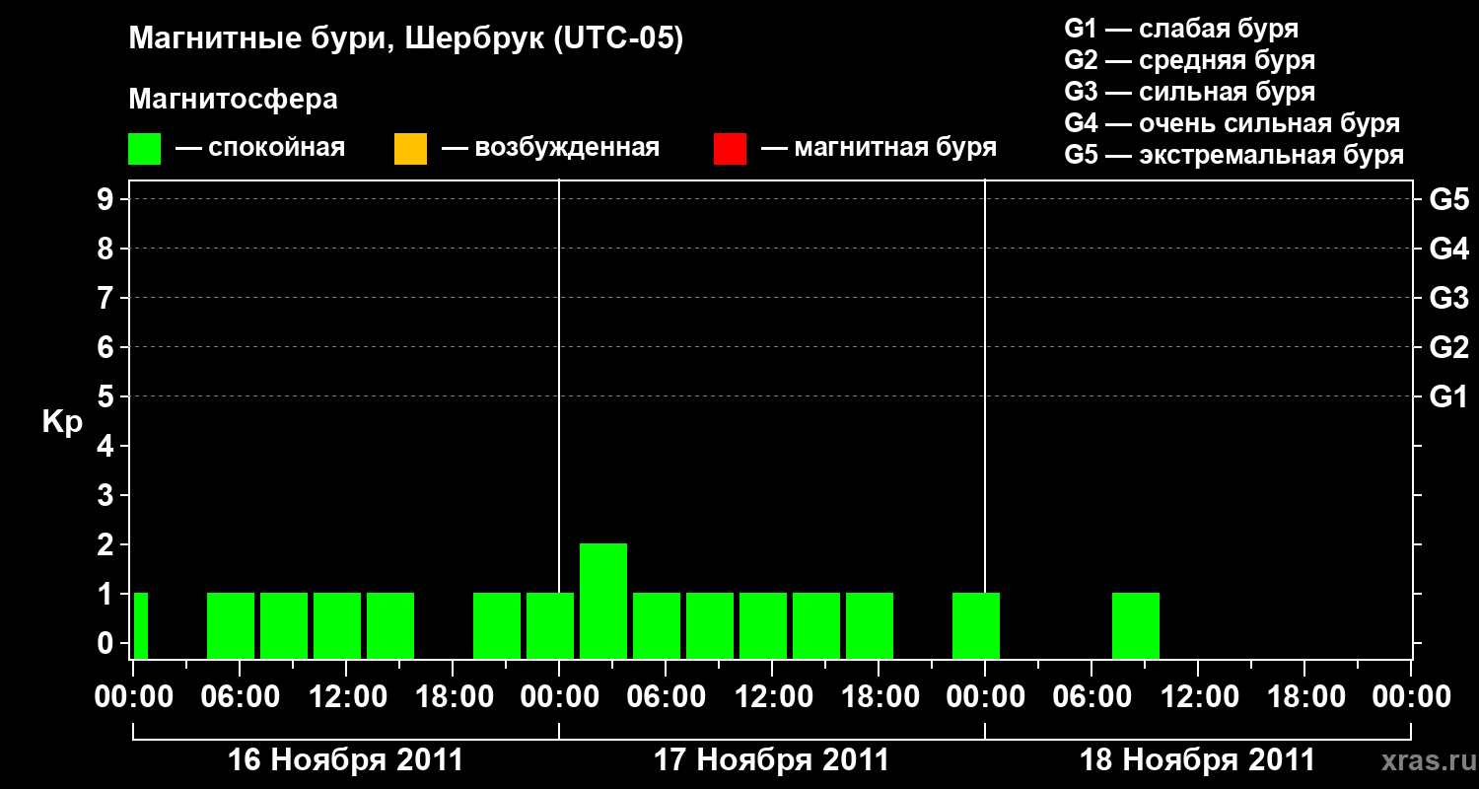Click the 06:00 time label under 17 Ноября

666,697
